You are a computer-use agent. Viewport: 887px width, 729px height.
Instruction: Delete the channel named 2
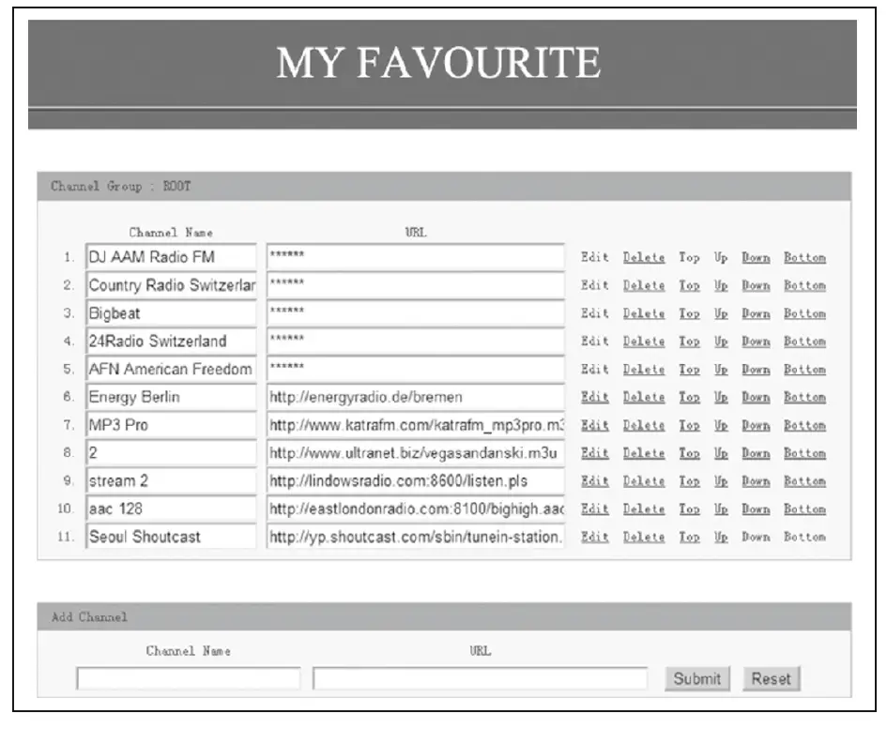pos(644,453)
